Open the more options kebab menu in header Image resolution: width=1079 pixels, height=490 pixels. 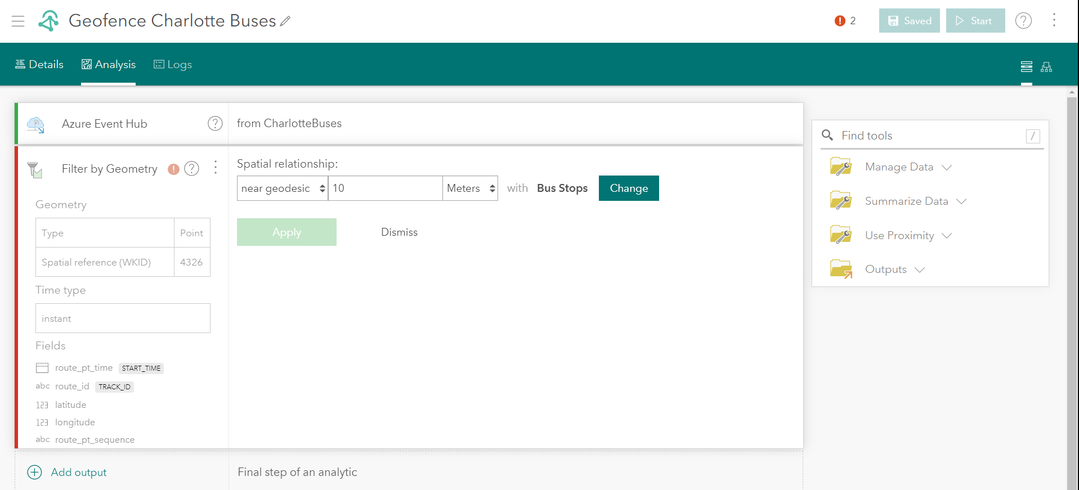point(1054,20)
